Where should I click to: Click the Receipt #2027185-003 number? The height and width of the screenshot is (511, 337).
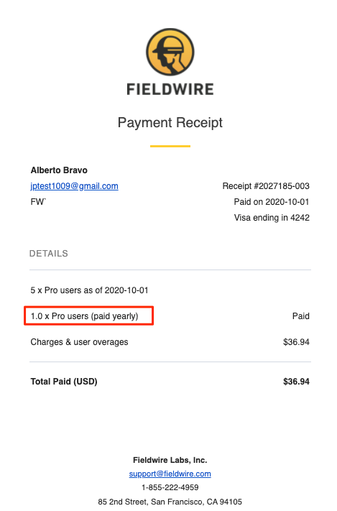[x=266, y=186]
